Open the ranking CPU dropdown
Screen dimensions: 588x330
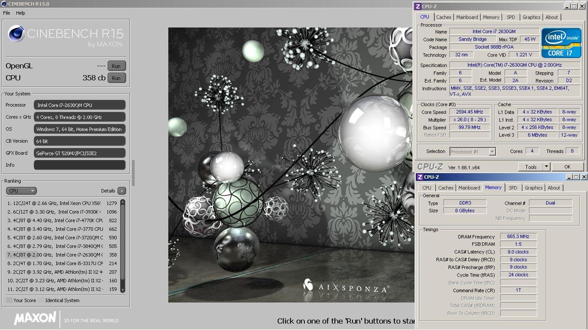pos(22,191)
